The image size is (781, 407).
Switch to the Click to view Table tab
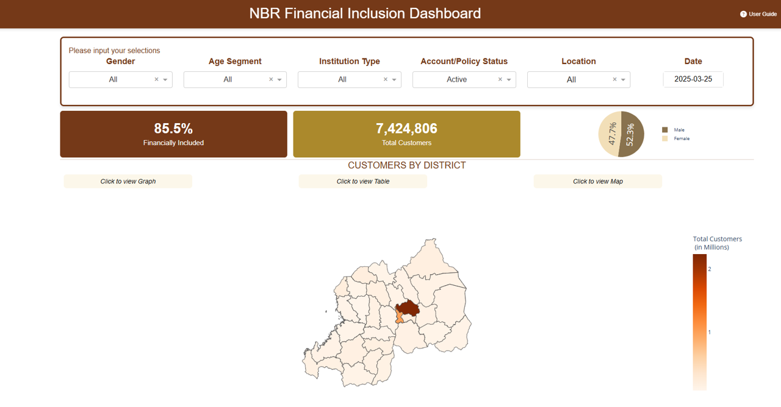click(x=363, y=181)
